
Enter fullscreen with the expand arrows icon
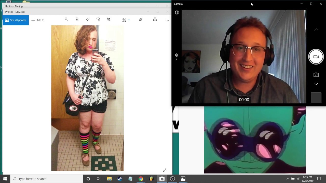point(165,170)
